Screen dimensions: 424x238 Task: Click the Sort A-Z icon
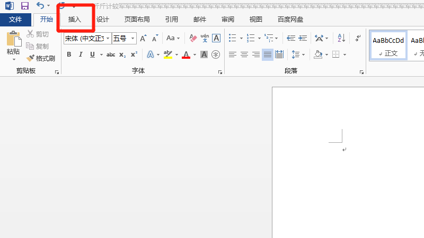(341, 38)
